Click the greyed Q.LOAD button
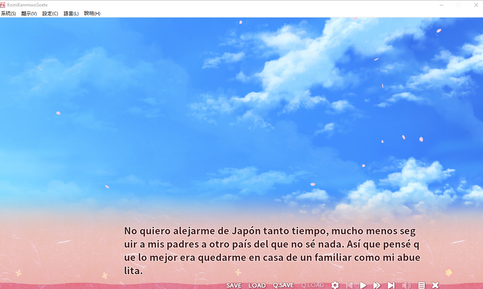This screenshot has width=483, height=289. tap(313, 286)
